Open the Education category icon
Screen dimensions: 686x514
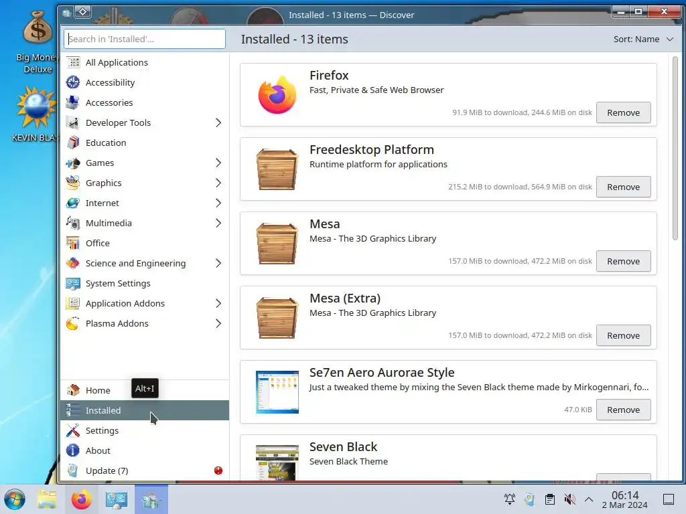(73, 143)
